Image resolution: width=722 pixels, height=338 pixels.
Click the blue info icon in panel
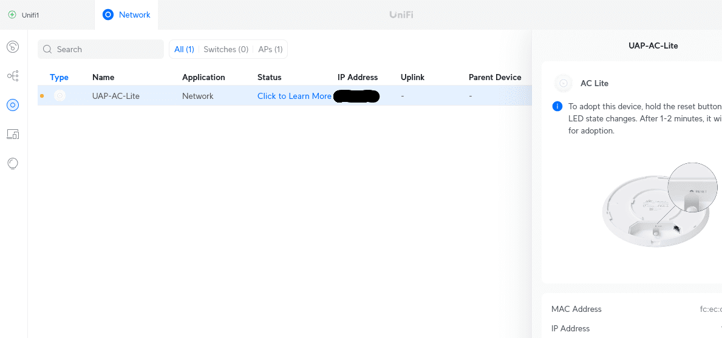[557, 107]
